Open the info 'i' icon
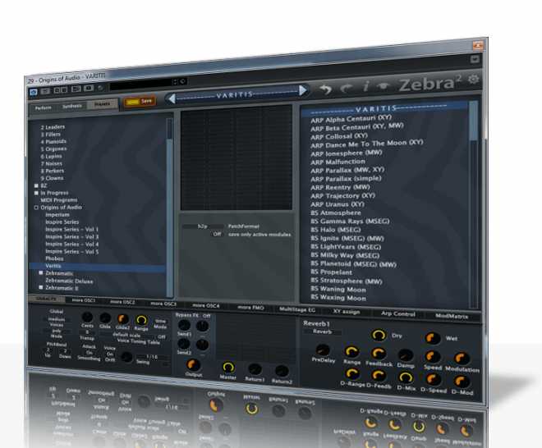 click(365, 86)
